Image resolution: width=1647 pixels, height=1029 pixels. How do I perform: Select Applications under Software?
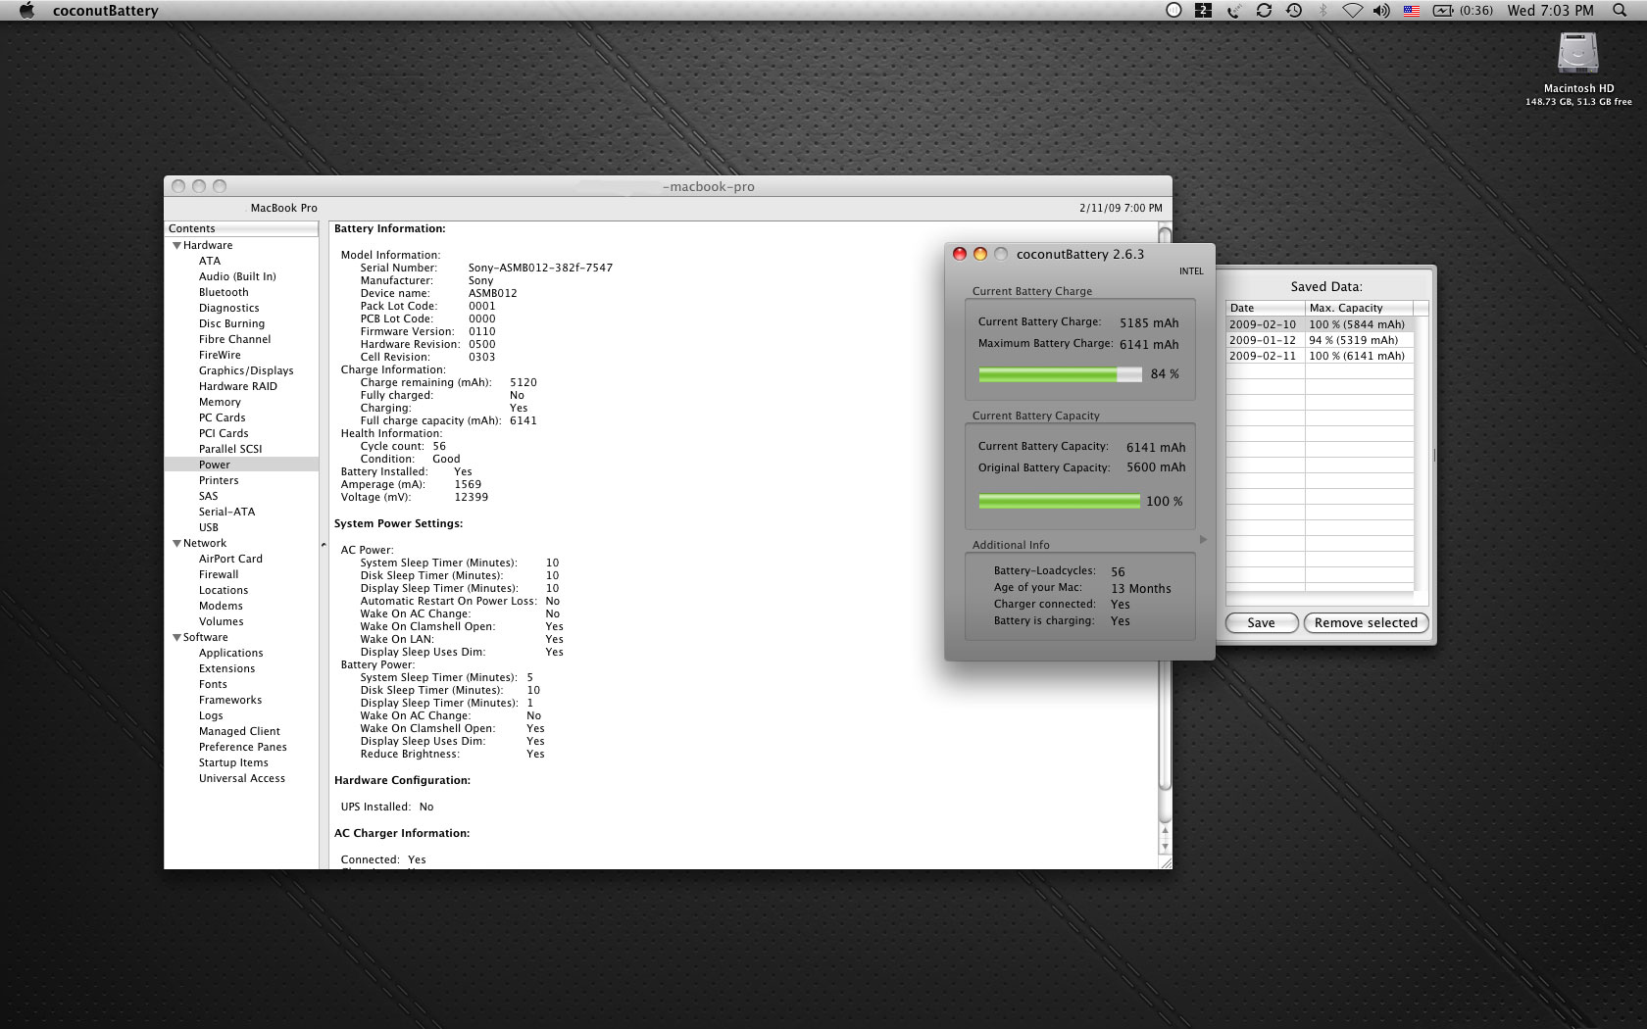(x=230, y=653)
